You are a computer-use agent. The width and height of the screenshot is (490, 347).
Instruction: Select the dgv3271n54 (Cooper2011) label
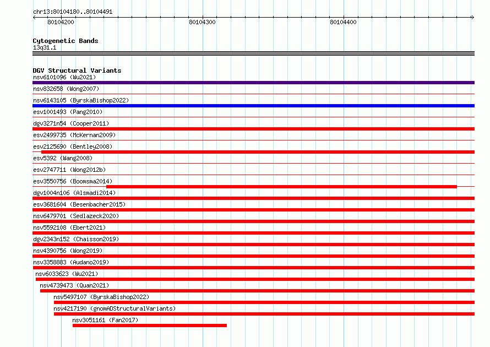[x=71, y=123]
